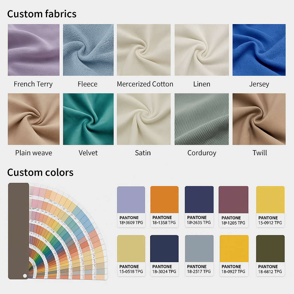The image size is (294, 294).
Task: Select the French Terry fabric thumbnail
Action: tap(34, 50)
